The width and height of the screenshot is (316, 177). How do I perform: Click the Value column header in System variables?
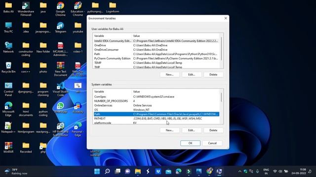[x=176, y=91]
